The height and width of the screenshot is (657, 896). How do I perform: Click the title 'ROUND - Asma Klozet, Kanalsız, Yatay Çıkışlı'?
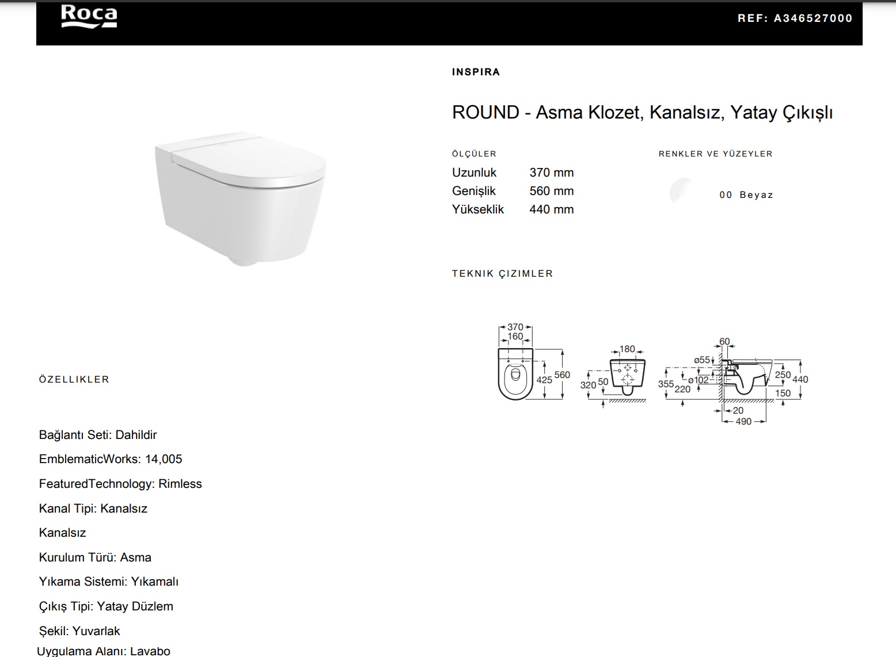click(642, 112)
